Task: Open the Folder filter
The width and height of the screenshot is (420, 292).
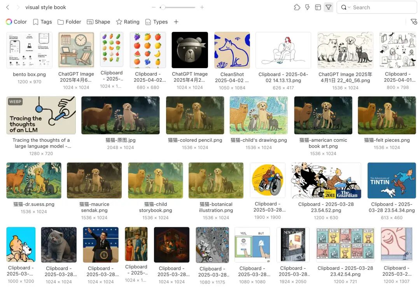Action: pos(69,22)
